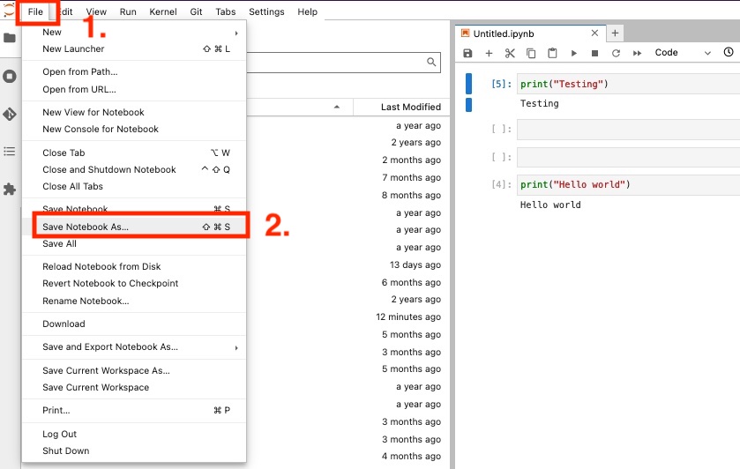
Task: Choose Save Current Workspace As...
Action: click(x=134, y=371)
